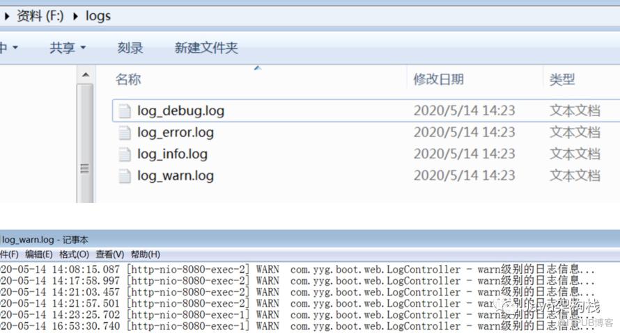The height and width of the screenshot is (333, 620).
Task: Select the log_error.log file name
Action: tap(176, 133)
